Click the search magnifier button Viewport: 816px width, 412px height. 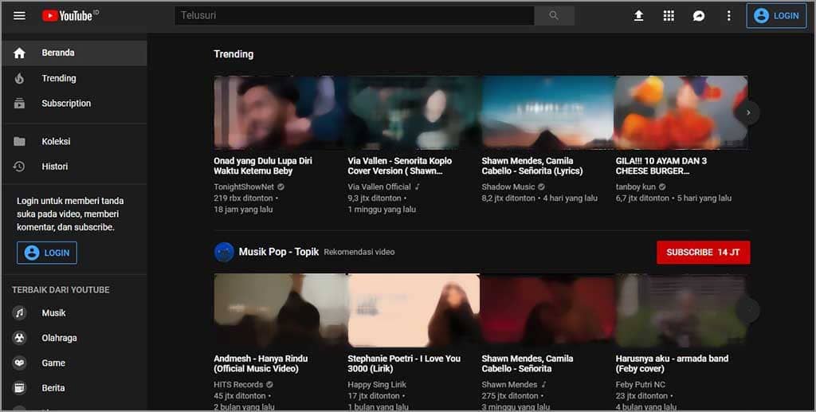point(555,16)
